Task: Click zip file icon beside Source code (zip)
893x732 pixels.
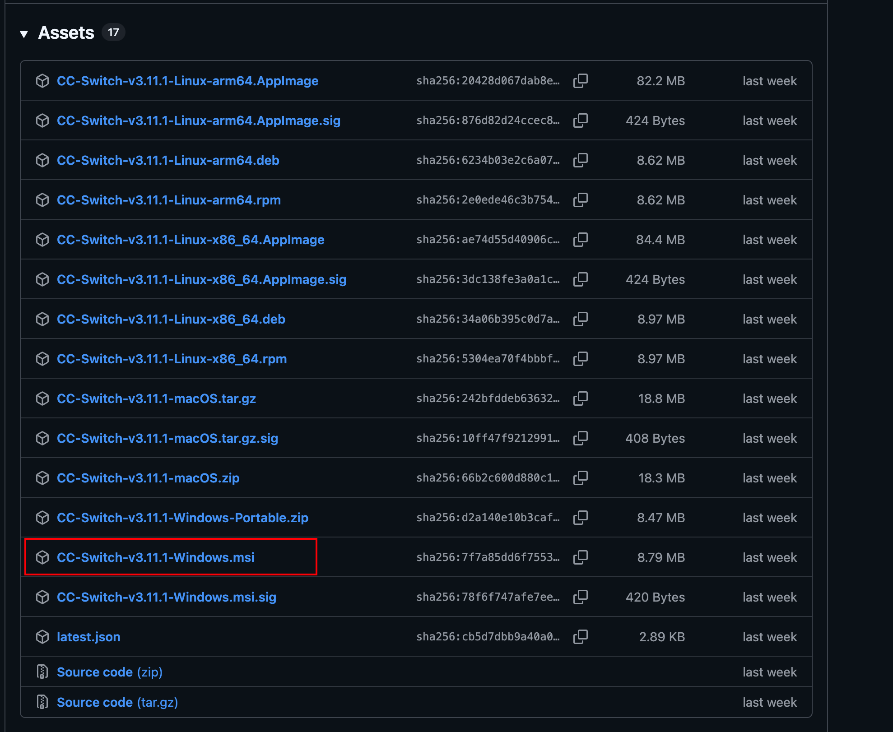Action: pos(42,672)
